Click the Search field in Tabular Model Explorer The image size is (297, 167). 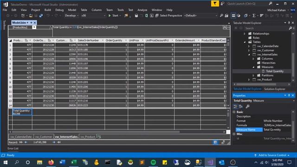pyautogui.click(x=266, y=28)
